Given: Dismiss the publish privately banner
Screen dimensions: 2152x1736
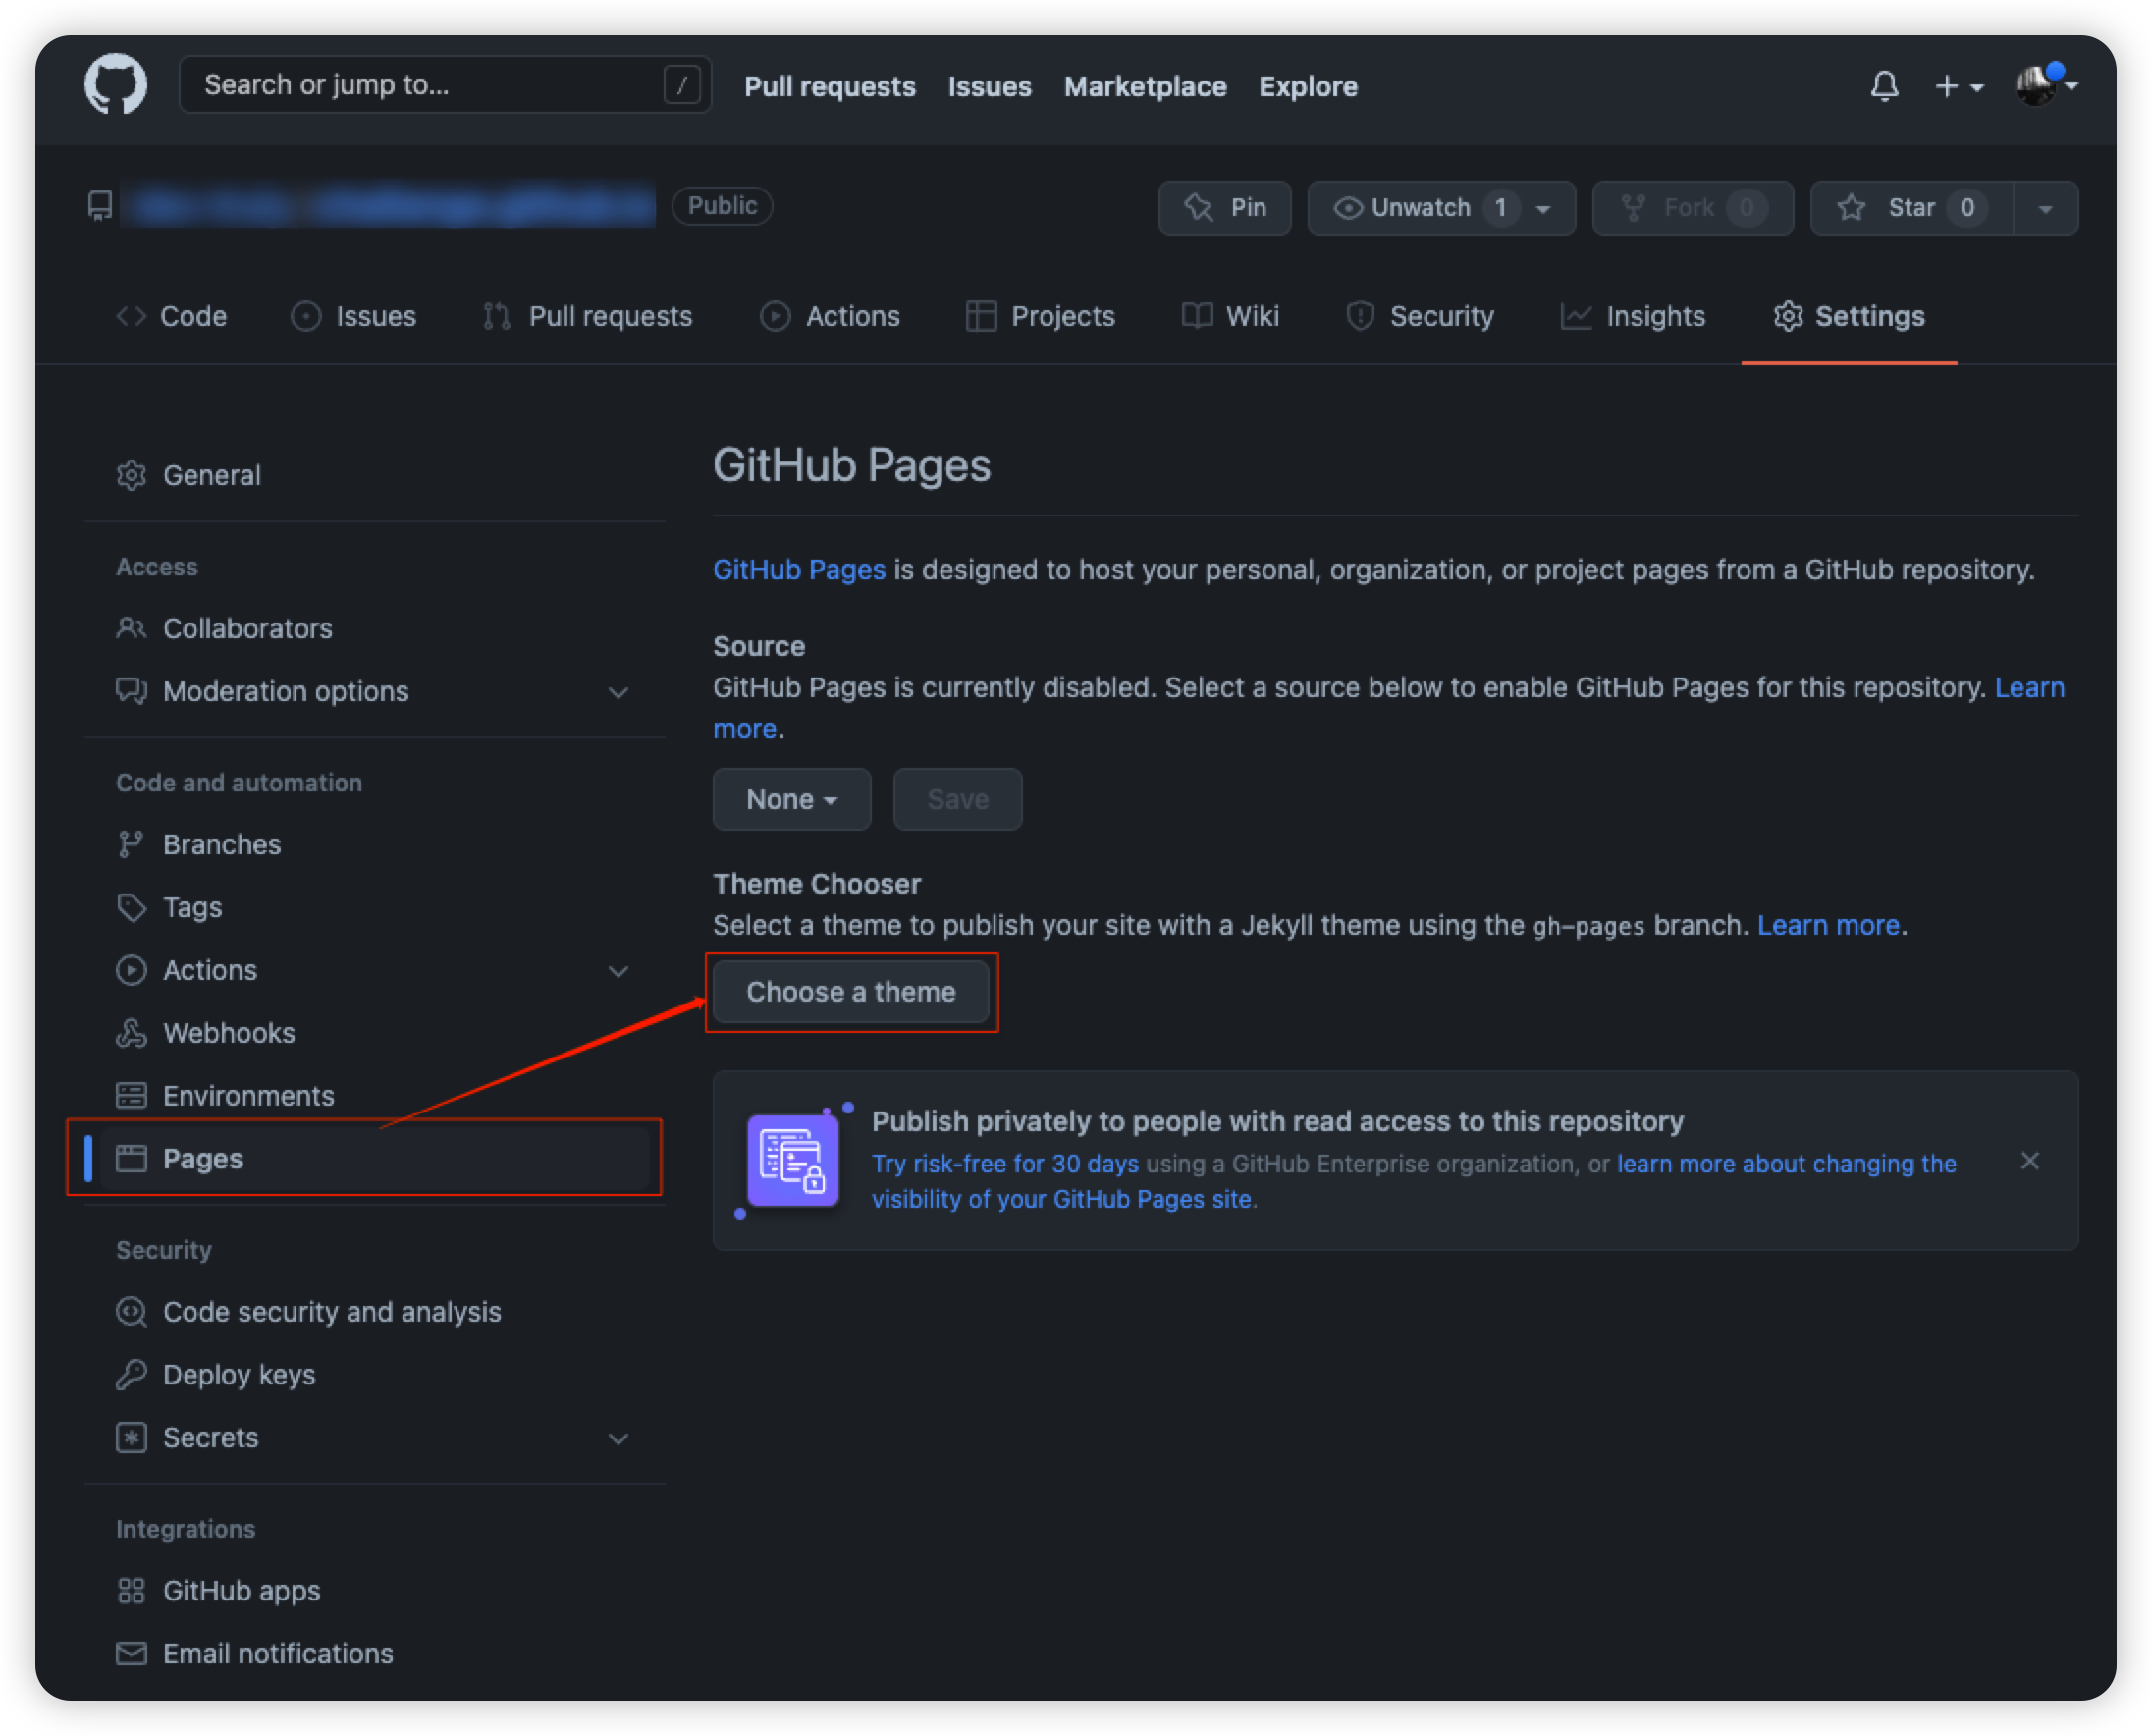Looking at the screenshot, I should (2029, 1161).
